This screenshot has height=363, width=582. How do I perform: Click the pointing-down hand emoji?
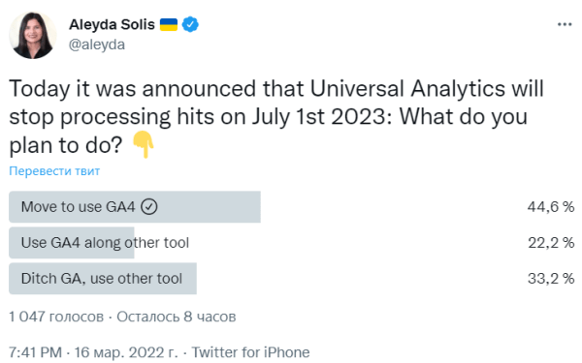[x=144, y=144]
